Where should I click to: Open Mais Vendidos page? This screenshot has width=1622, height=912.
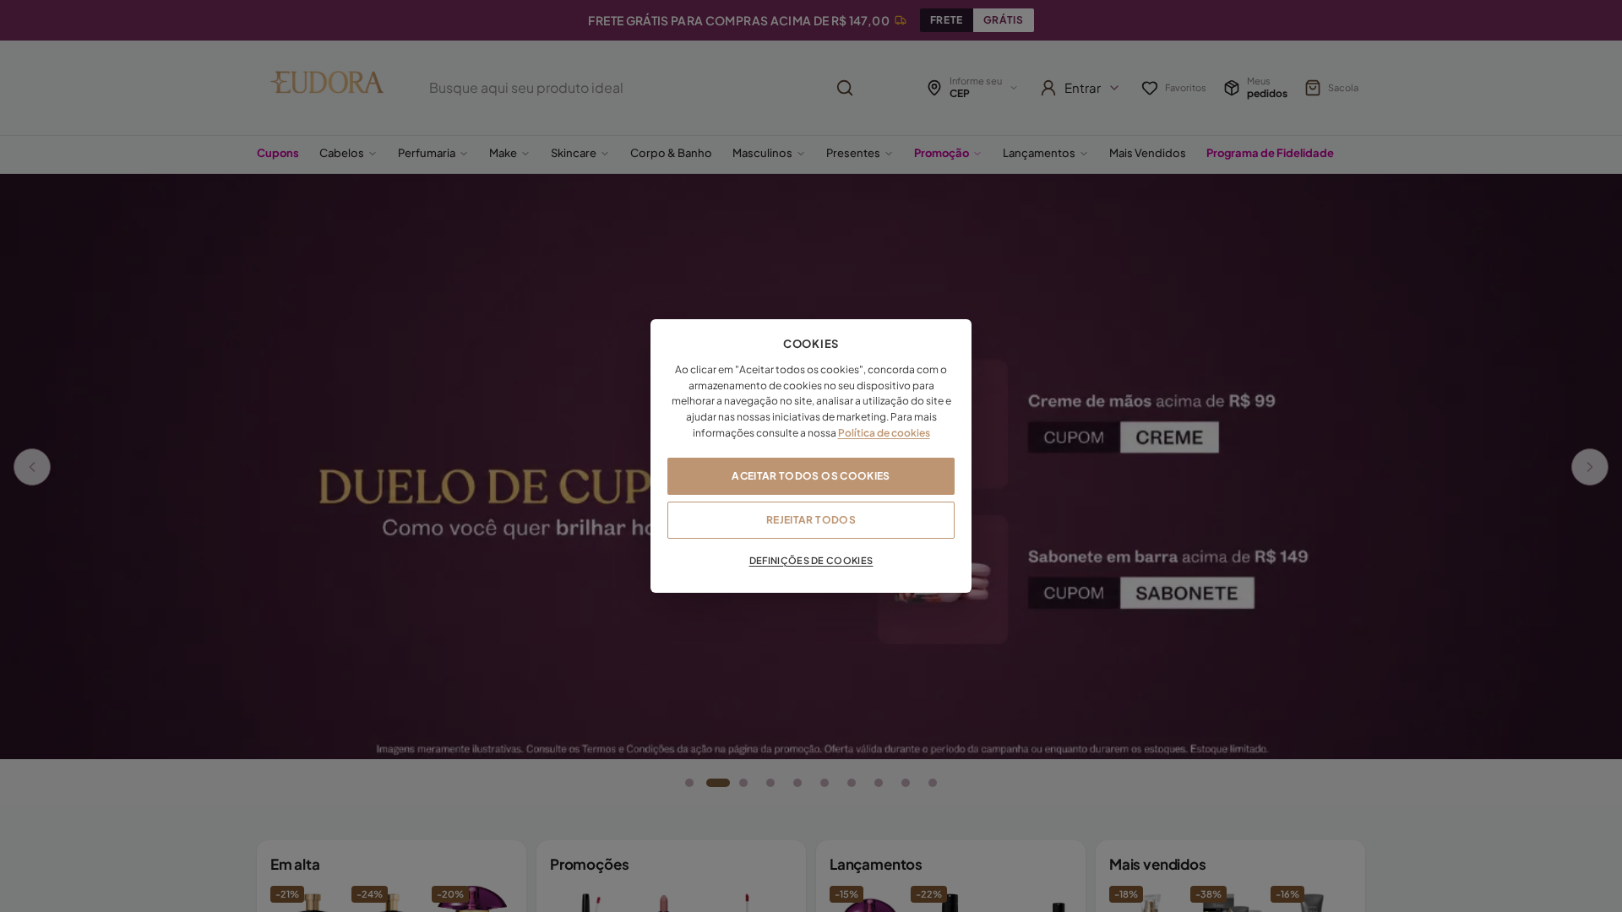point(1147,154)
